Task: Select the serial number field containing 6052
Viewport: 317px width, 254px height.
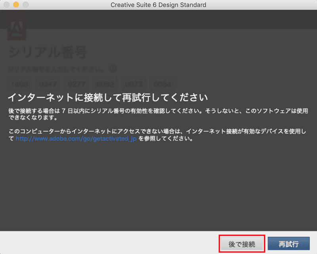Action: point(105,84)
